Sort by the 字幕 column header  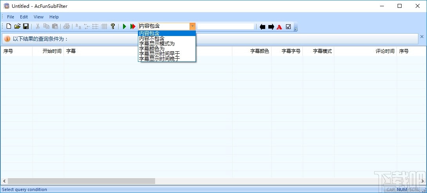tap(148, 51)
